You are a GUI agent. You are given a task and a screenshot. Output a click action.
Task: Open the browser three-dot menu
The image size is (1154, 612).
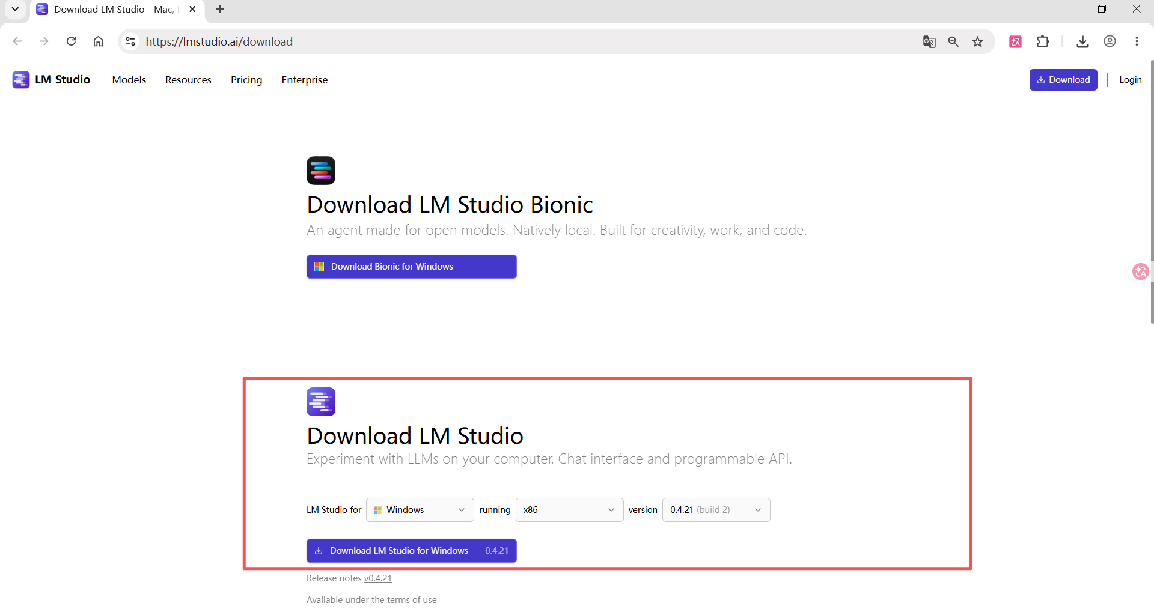click(1137, 41)
